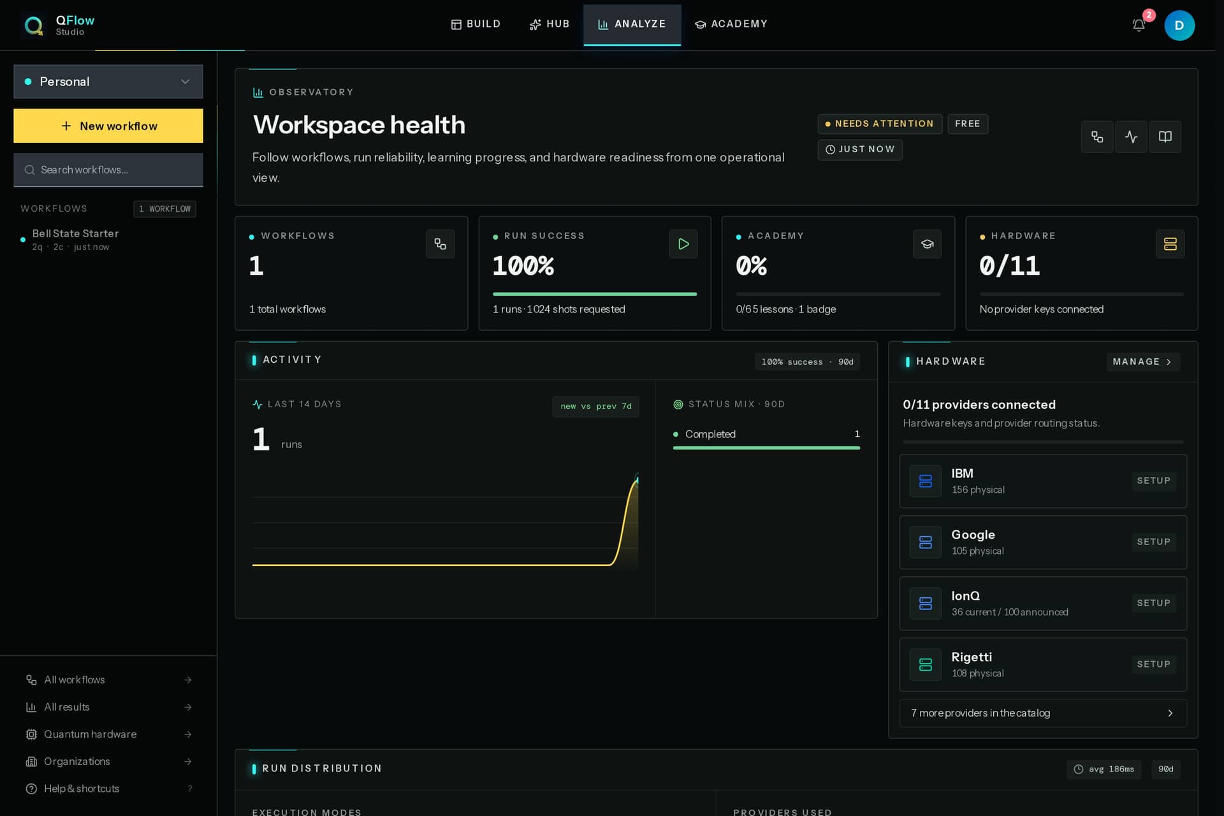This screenshot has height=816, width=1224.
Task: Click the Completed status bar
Action: click(766, 448)
